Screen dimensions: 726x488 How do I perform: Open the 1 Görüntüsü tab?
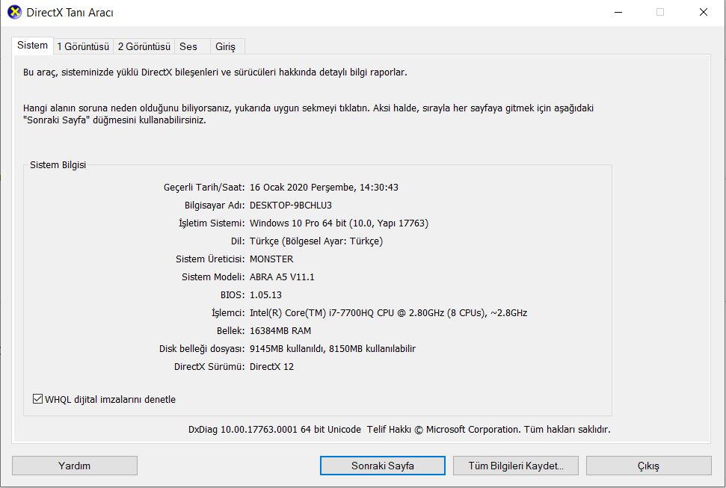[x=83, y=46]
